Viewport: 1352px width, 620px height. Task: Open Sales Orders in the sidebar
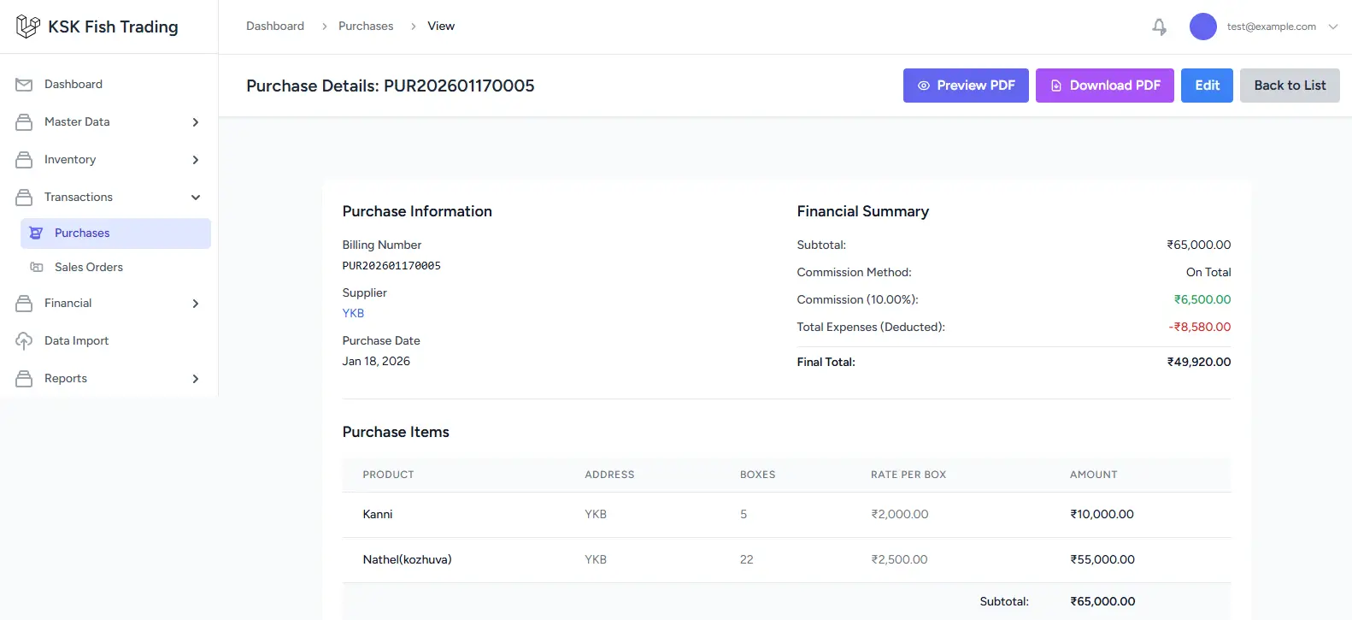[89, 268]
